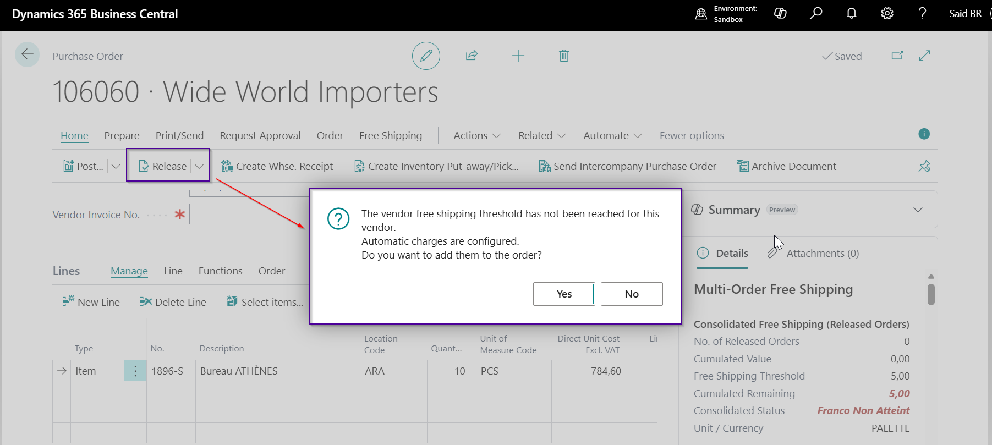The image size is (992, 445).
Task: Open Order tab in Lines section
Action: (272, 271)
